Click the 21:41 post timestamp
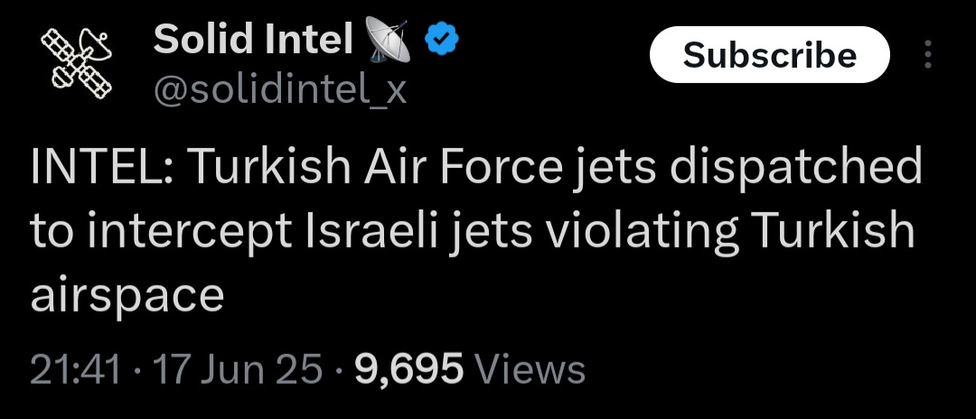Image resolution: width=976 pixels, height=419 pixels. coord(75,369)
